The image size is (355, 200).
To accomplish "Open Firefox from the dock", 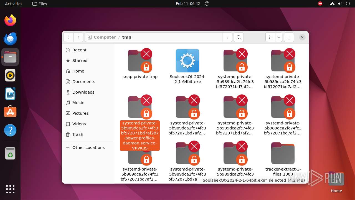I will [10, 20].
